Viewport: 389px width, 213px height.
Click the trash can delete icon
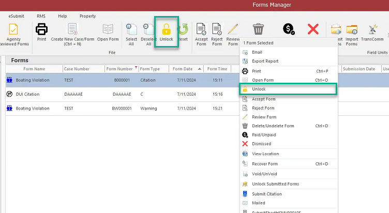[258, 29]
